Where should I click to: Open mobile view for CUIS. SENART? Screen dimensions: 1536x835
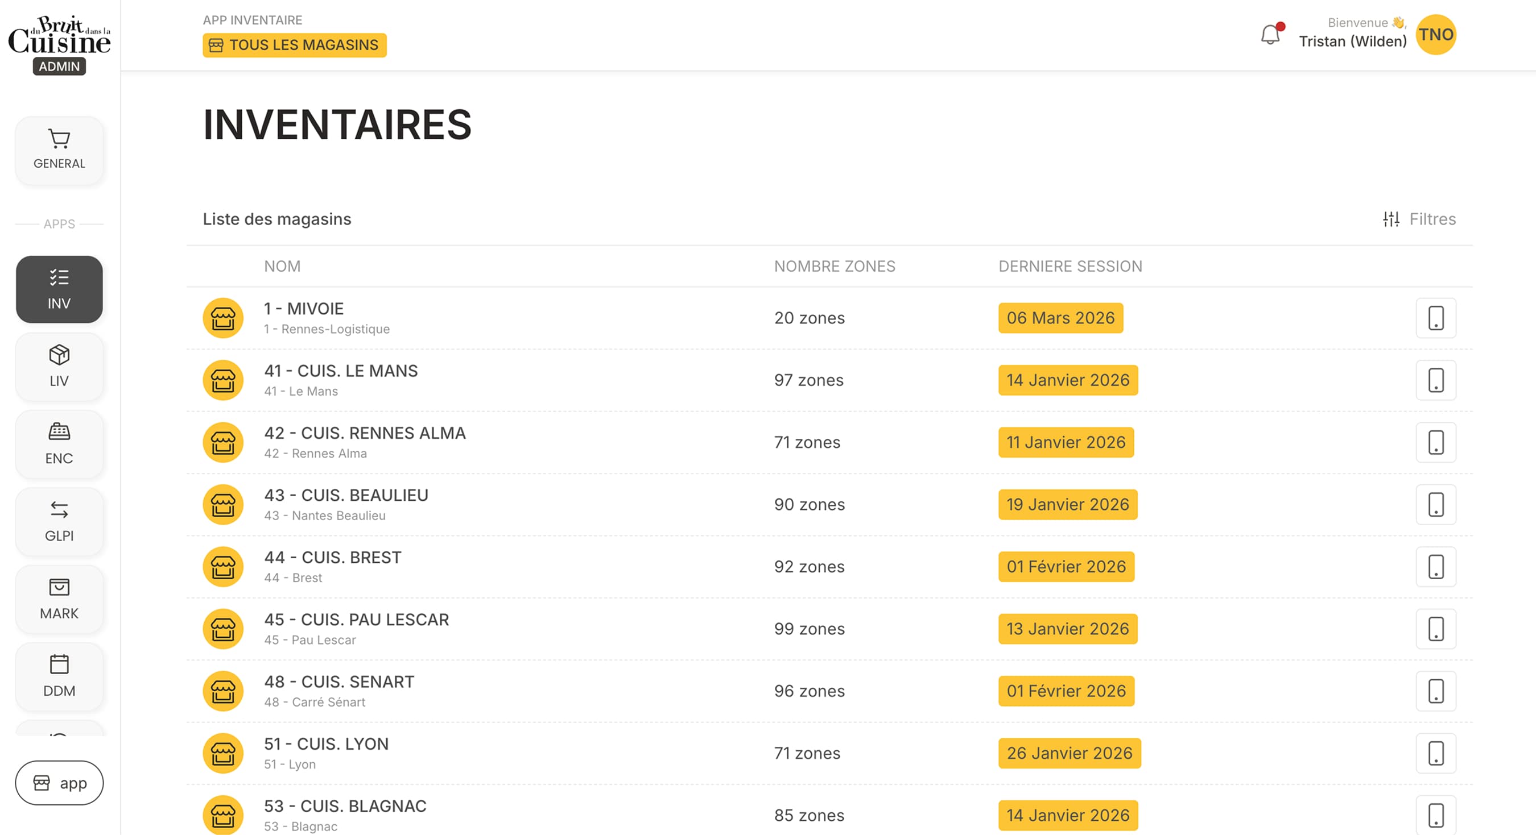coord(1436,691)
